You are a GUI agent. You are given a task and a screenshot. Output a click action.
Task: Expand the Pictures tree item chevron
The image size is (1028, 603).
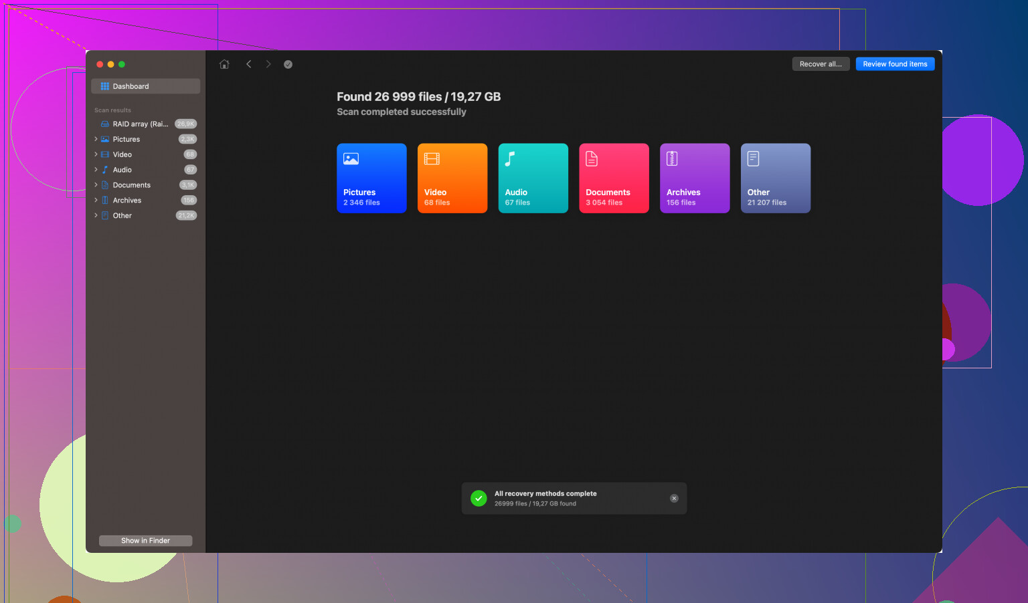point(96,139)
